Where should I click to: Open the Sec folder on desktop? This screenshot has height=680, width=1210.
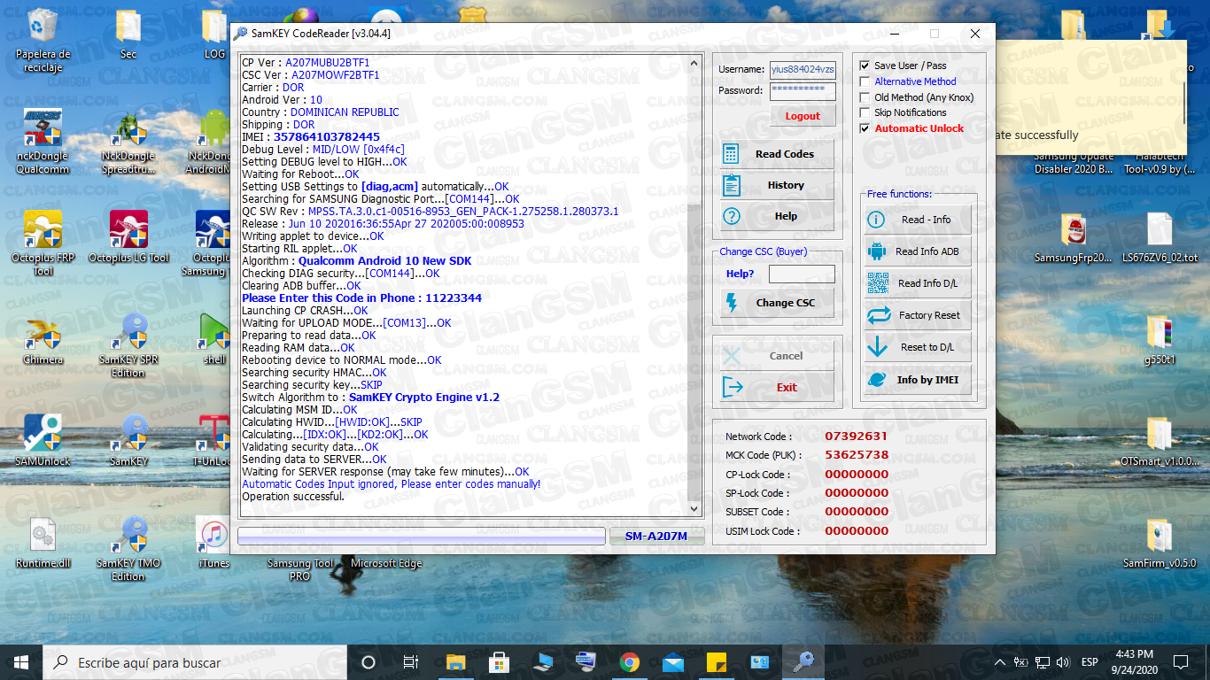pyautogui.click(x=128, y=35)
